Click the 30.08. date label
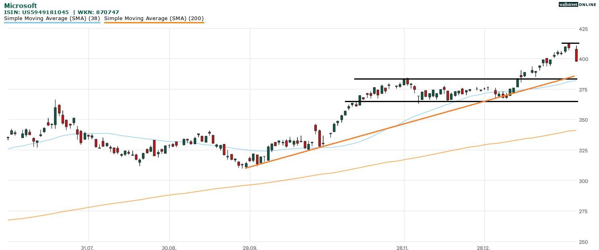 [x=169, y=248]
